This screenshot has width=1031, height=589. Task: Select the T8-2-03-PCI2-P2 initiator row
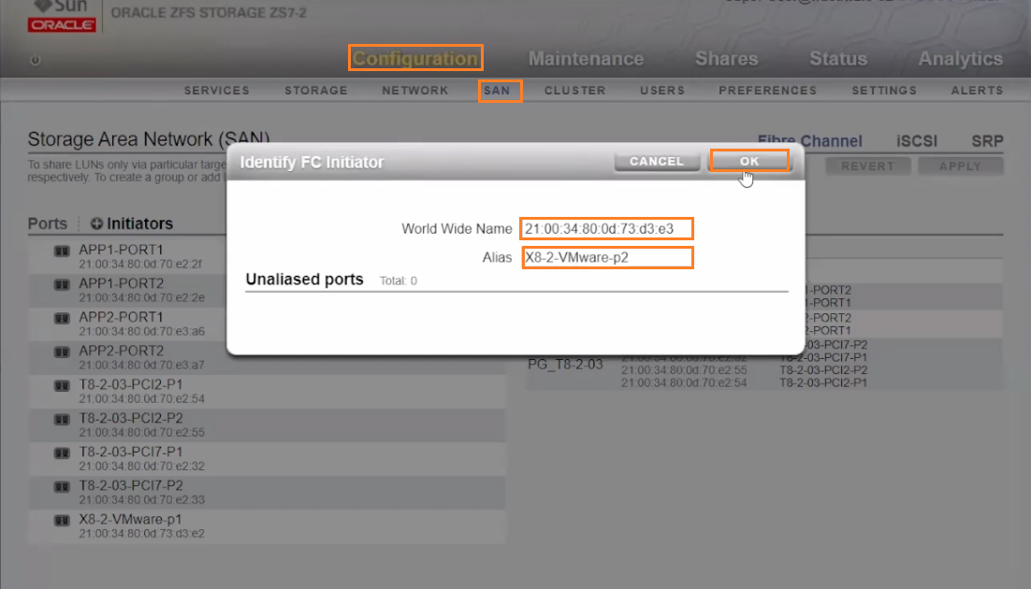(267, 424)
